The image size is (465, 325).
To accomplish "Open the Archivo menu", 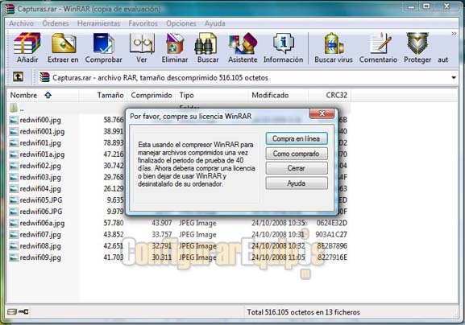I will tap(21, 23).
